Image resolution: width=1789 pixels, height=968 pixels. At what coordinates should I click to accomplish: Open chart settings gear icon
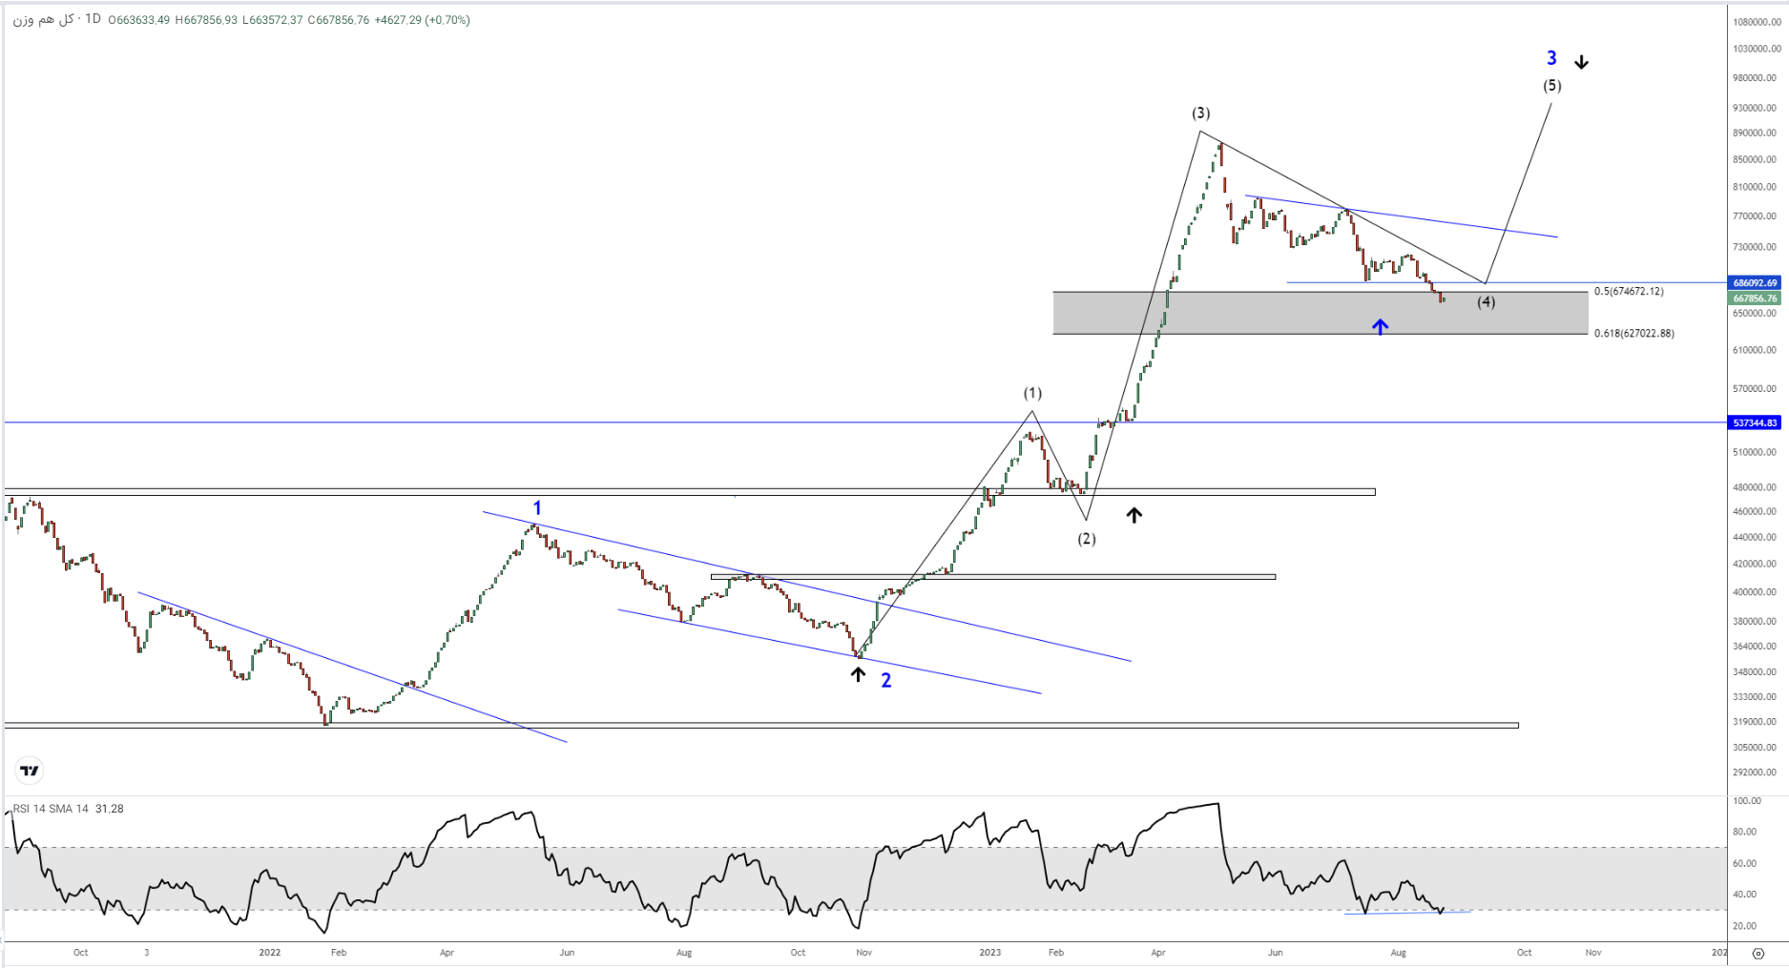(1758, 953)
